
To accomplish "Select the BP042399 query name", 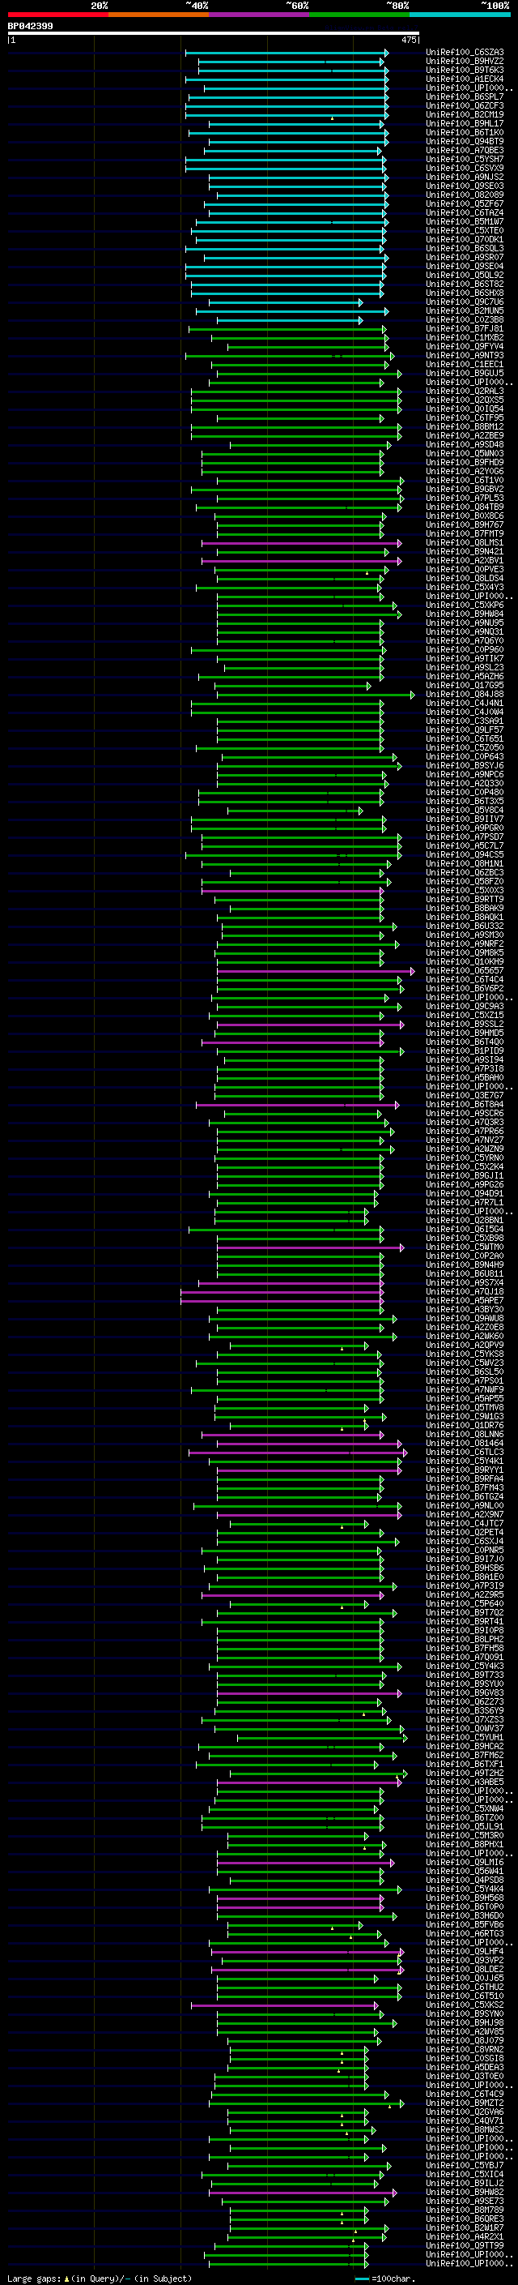I will 30,27.
